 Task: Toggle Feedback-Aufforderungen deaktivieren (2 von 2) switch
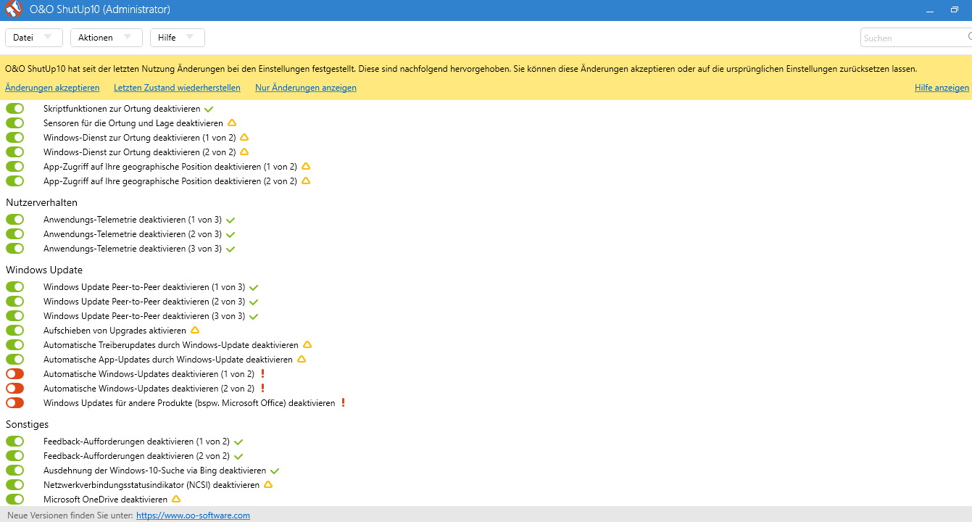15,455
